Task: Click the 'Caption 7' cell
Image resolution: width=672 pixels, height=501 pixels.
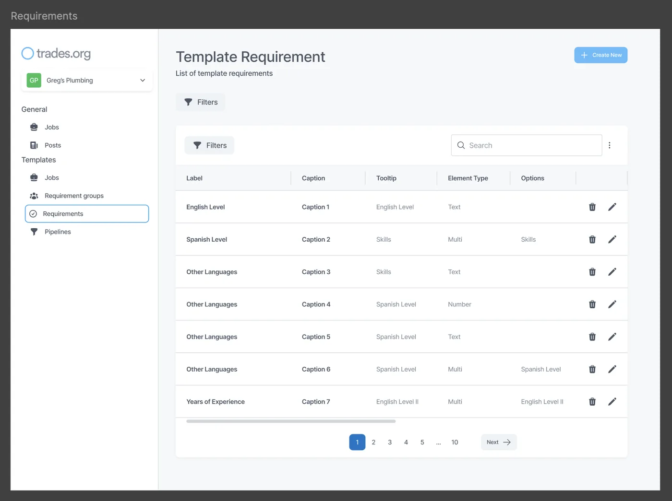Action: (316, 402)
